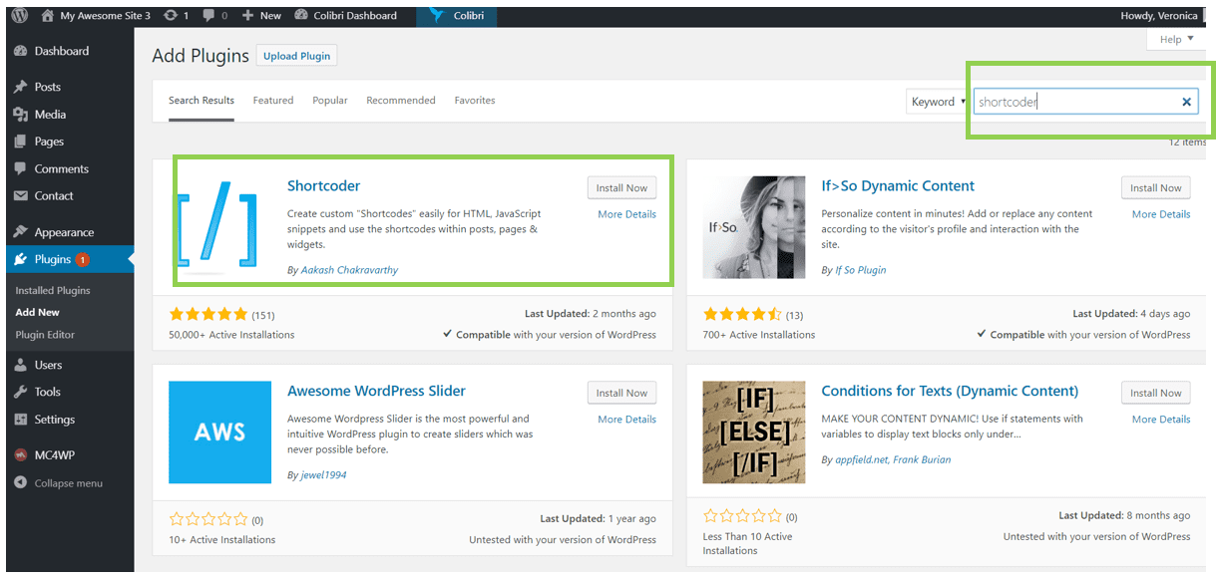Open the MC4WP sidebar item
The height and width of the screenshot is (580, 1221).
coord(55,455)
